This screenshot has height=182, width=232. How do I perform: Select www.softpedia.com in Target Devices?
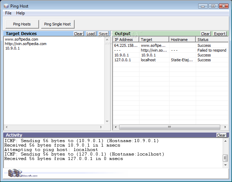click(x=22, y=39)
